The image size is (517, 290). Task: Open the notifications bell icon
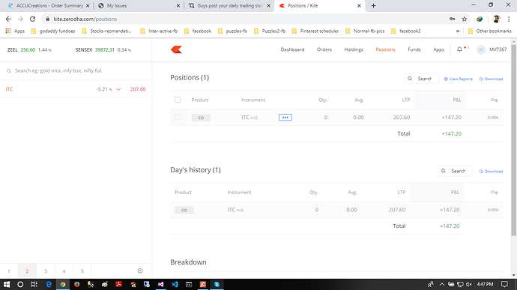(x=459, y=49)
